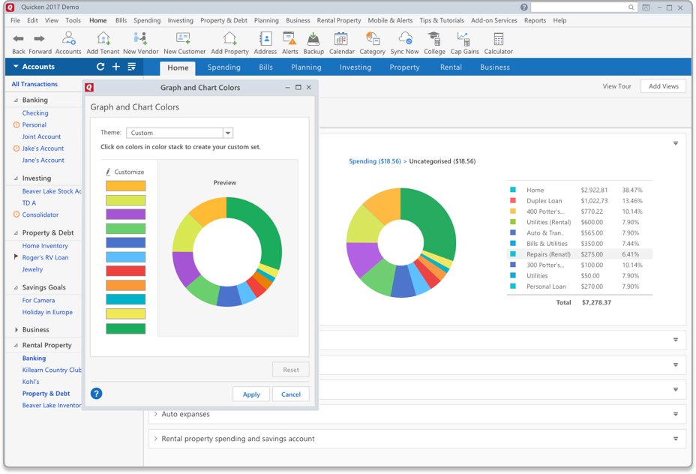
Task: Open Killearn Country Club account
Action: tap(52, 370)
